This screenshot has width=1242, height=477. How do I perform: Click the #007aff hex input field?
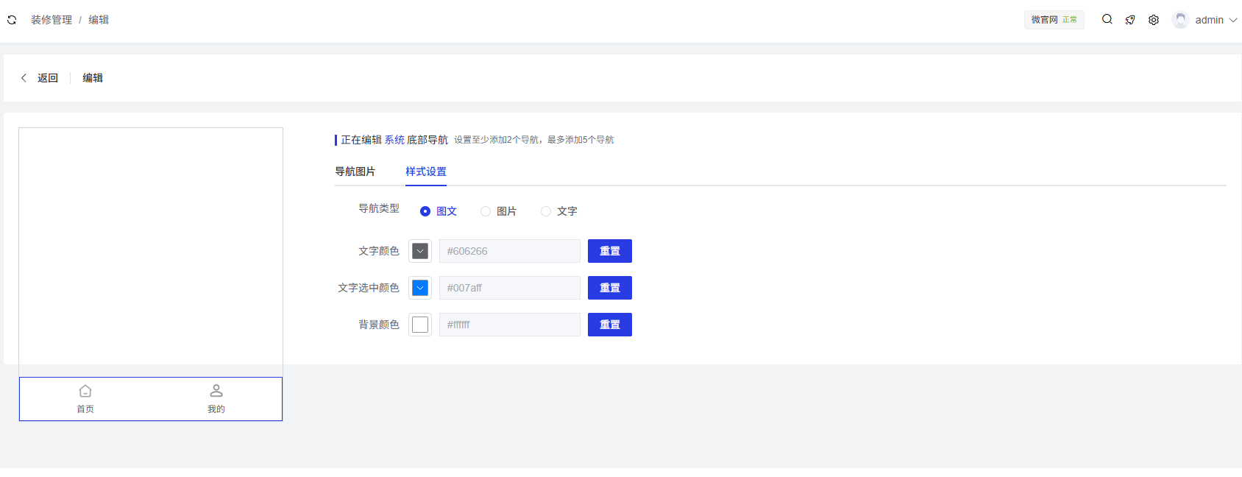point(509,288)
